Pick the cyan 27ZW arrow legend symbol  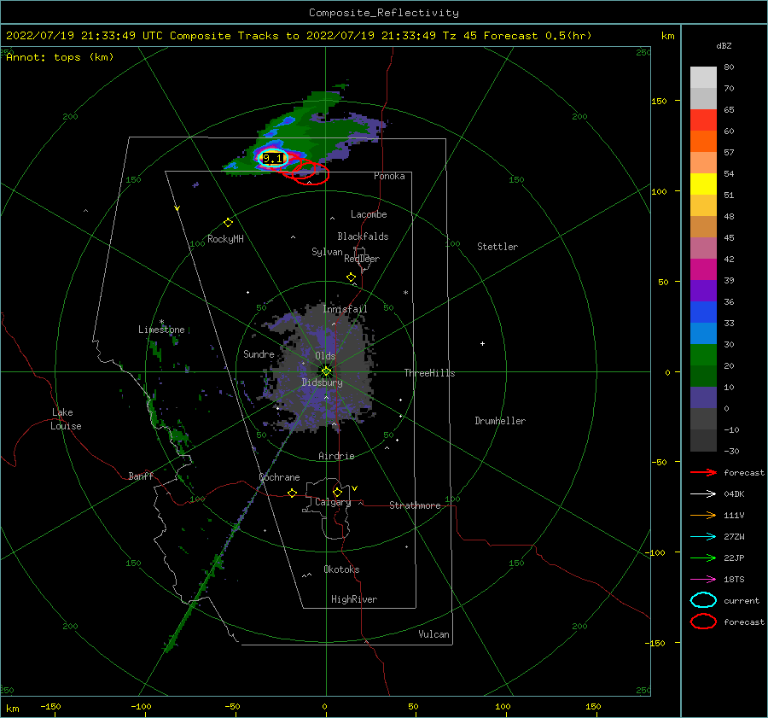(x=703, y=537)
